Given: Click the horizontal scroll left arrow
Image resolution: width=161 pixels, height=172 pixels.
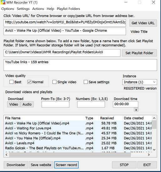Looking at the screenshot, I should (x=7, y=155).
